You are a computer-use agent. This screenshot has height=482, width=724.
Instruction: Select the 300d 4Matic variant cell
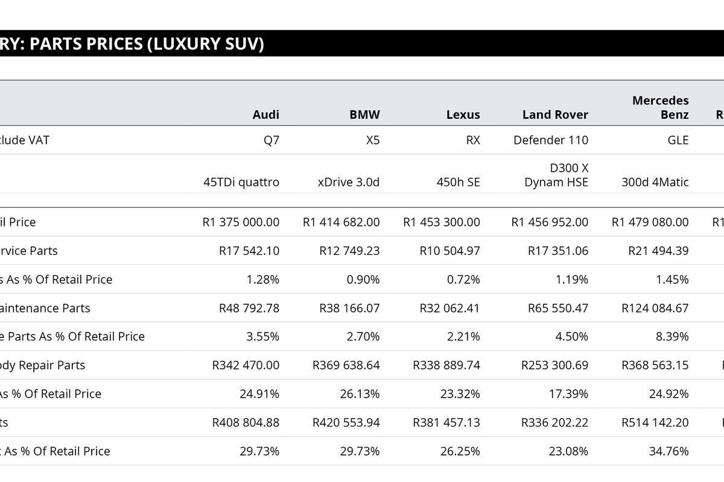click(x=655, y=182)
